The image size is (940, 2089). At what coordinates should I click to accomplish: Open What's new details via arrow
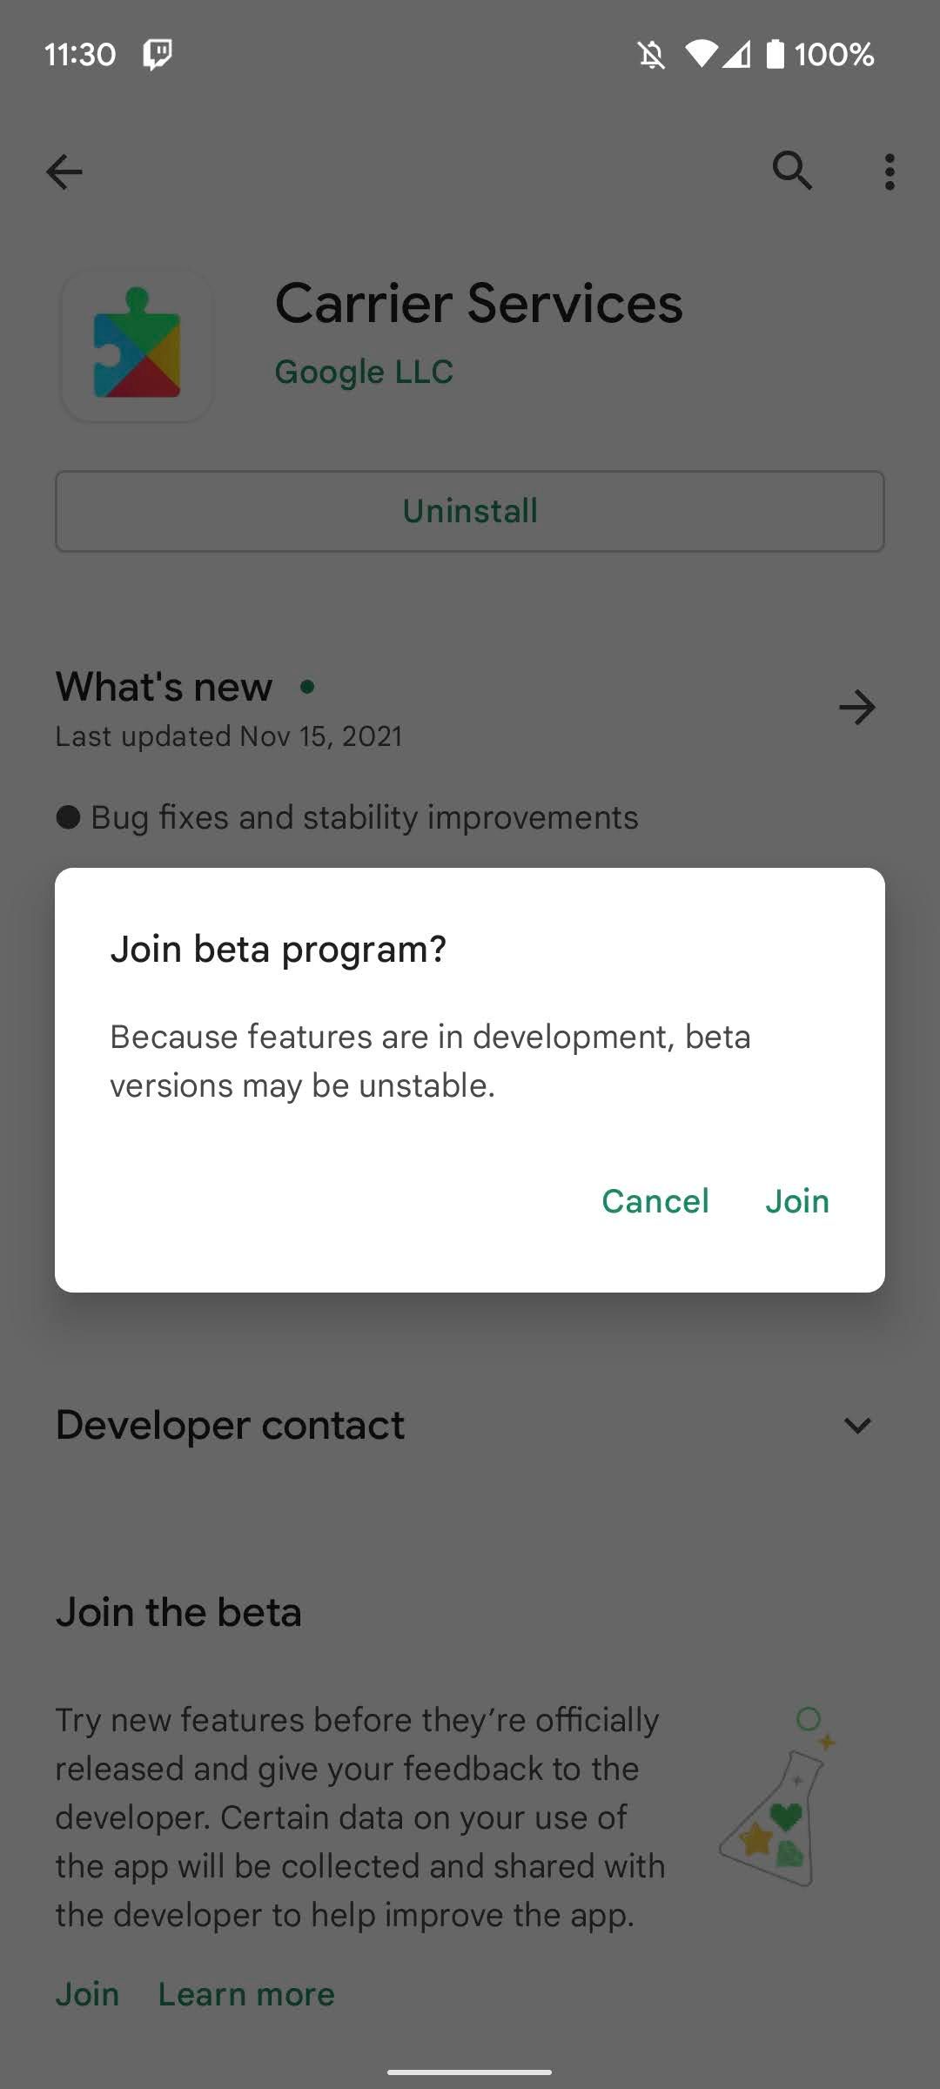[857, 707]
